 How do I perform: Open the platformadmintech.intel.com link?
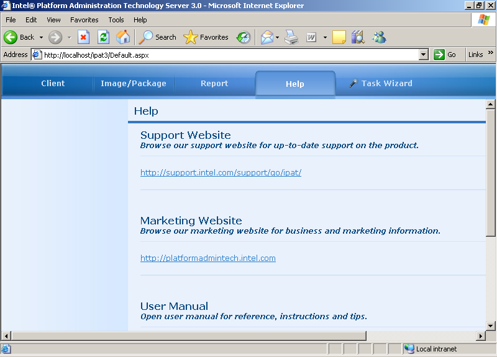(x=208, y=258)
